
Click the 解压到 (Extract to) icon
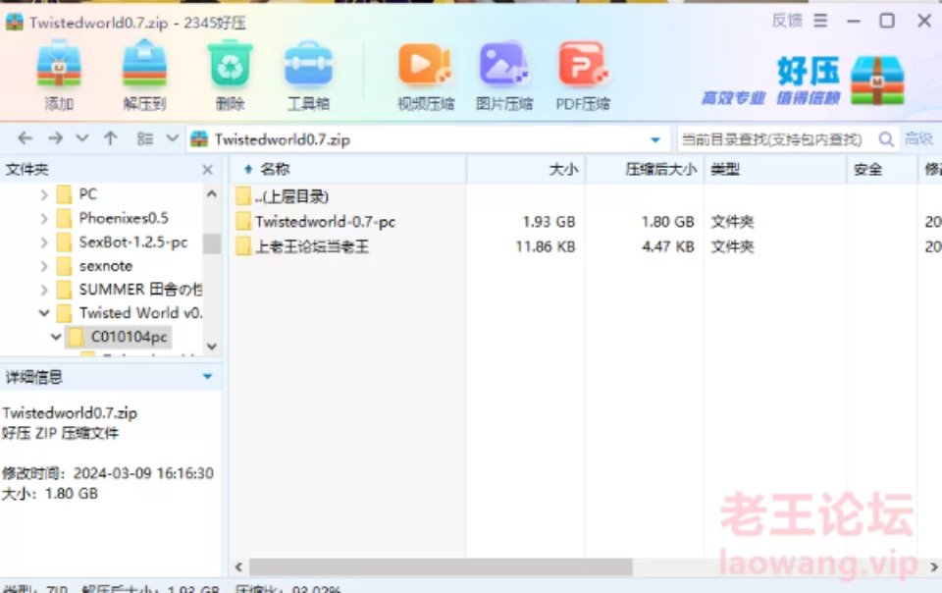pos(144,75)
